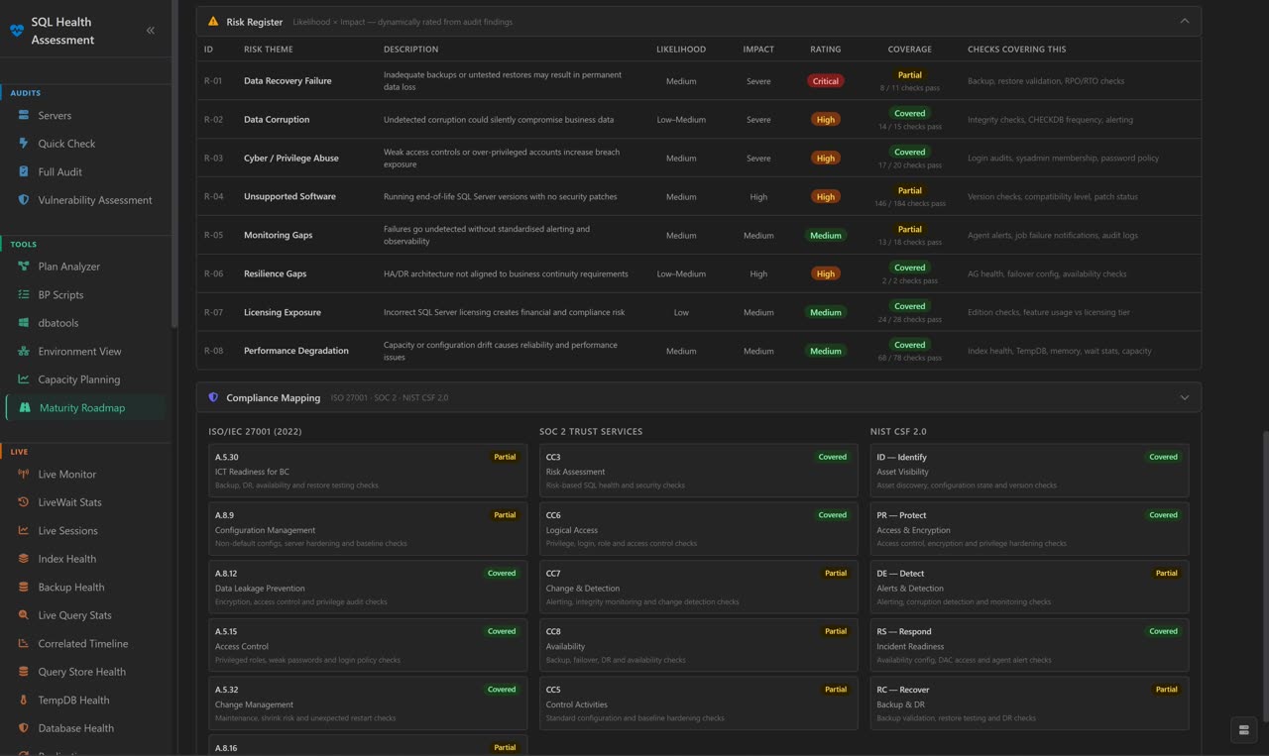Open the Full Audit menu entry
The width and height of the screenshot is (1269, 756).
pos(59,171)
